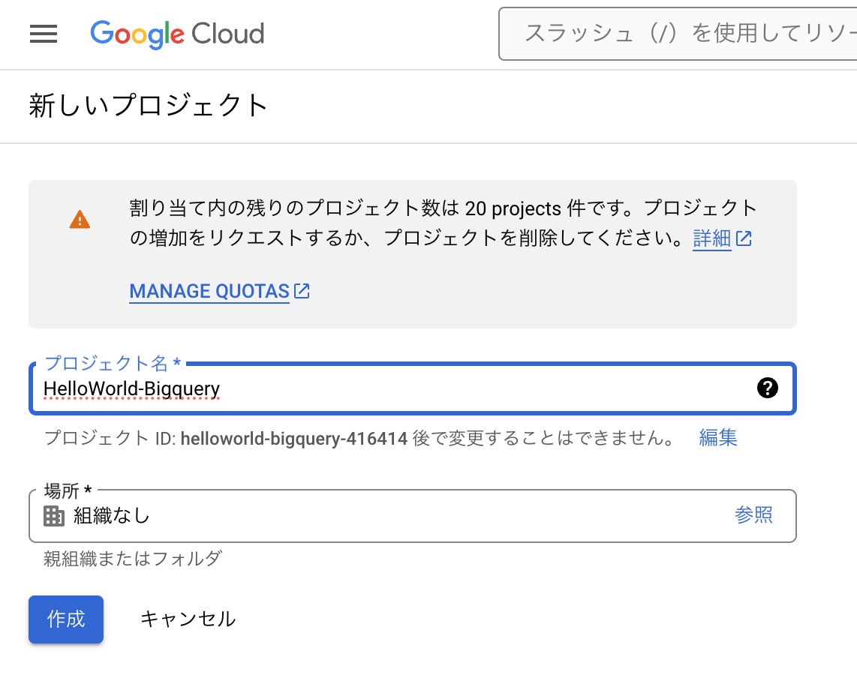
Task: Open the 詳細 learn-more link
Action: click(x=711, y=239)
